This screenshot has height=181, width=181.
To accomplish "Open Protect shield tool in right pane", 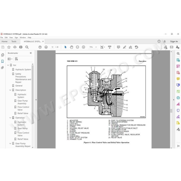I will (x=178, y=110).
